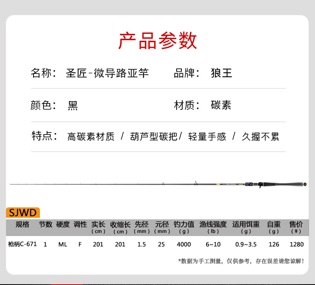Click the 名称 label
Image resolution: width=315 pixels, height=285 pixels.
click(43, 73)
